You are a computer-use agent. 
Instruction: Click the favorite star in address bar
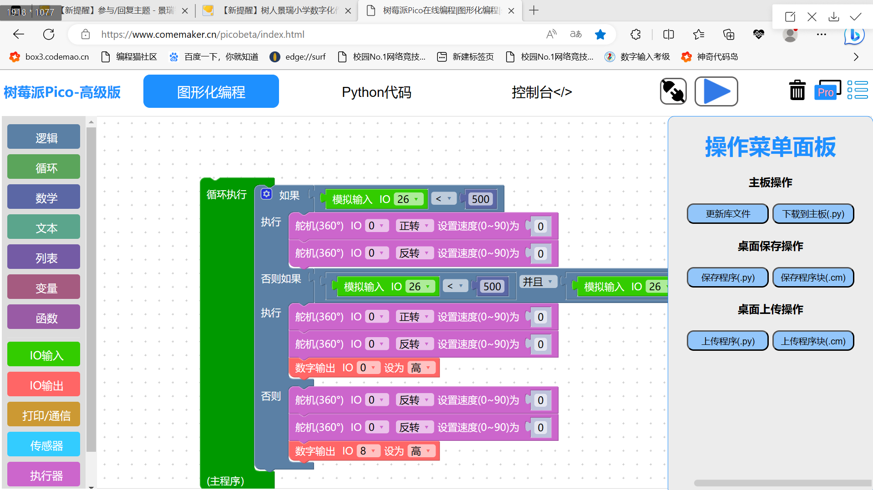[600, 34]
